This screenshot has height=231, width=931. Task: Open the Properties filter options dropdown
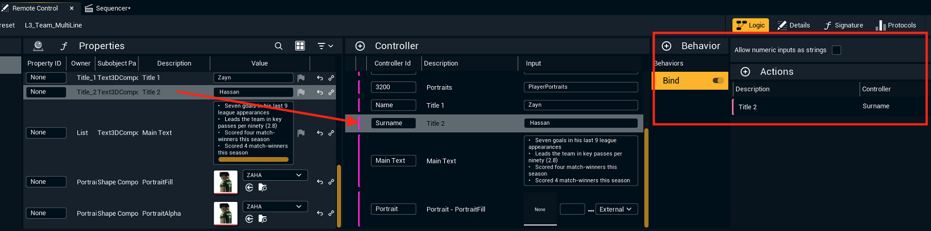click(325, 46)
